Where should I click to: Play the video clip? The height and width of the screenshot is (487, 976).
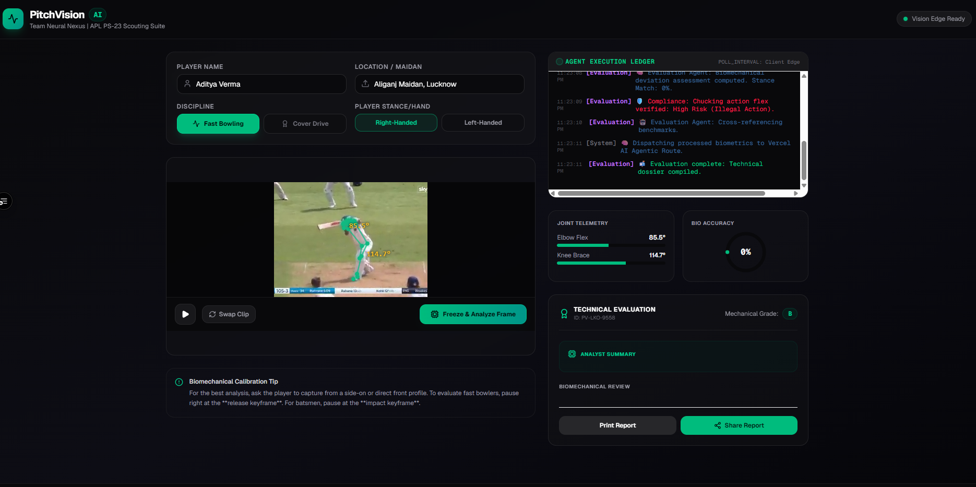[185, 314]
